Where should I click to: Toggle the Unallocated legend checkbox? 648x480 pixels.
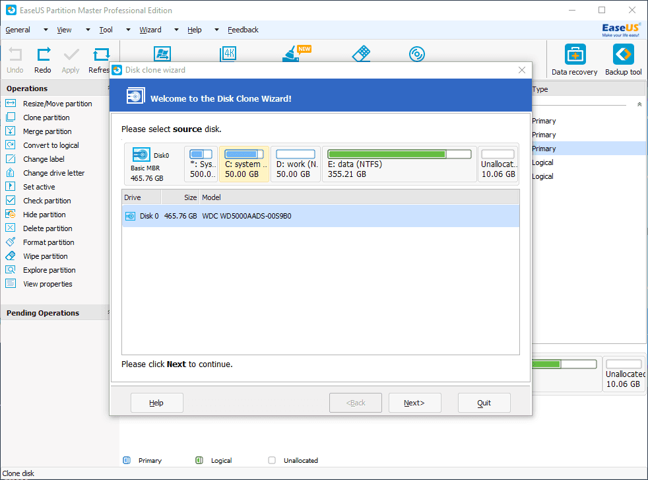tap(271, 460)
